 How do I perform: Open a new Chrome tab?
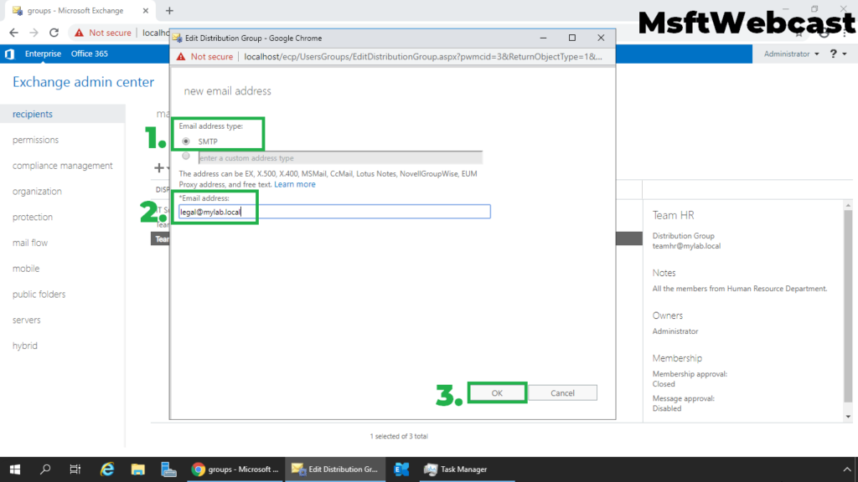pyautogui.click(x=169, y=10)
